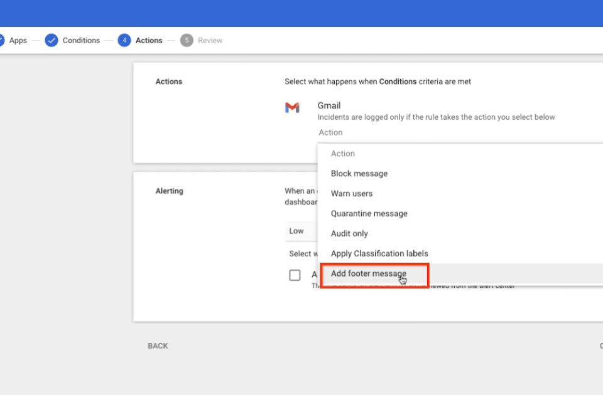Image resolution: width=603 pixels, height=395 pixels.
Task: Click the Action field under Gmail
Action: coord(330,132)
